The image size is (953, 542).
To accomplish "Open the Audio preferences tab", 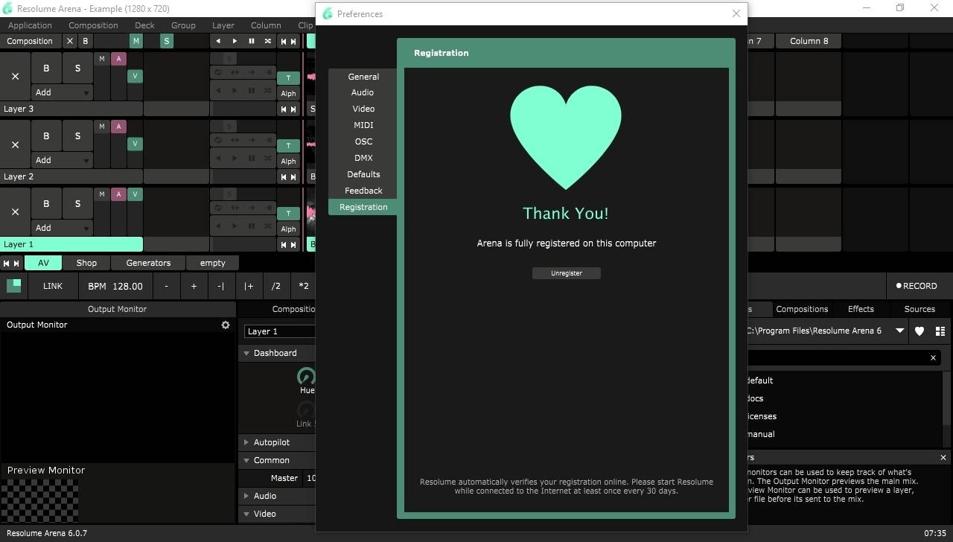I will point(363,92).
